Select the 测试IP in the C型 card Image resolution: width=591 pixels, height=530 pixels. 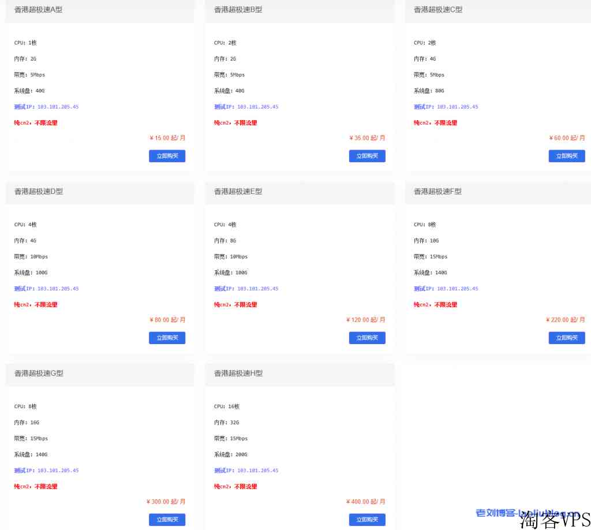coord(457,107)
